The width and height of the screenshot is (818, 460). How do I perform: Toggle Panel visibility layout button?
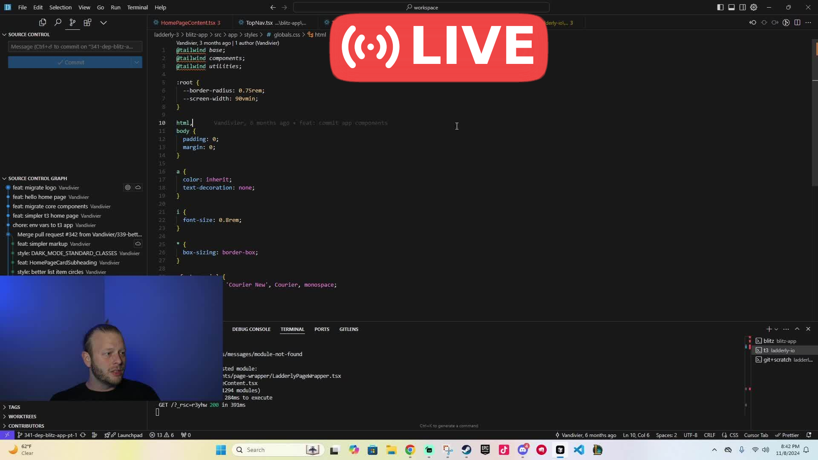pyautogui.click(x=731, y=7)
